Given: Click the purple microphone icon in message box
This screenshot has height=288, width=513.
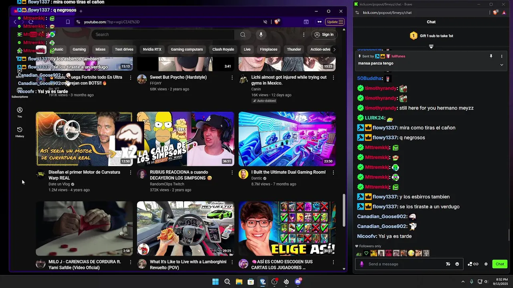Looking at the screenshot, I should [x=362, y=264].
